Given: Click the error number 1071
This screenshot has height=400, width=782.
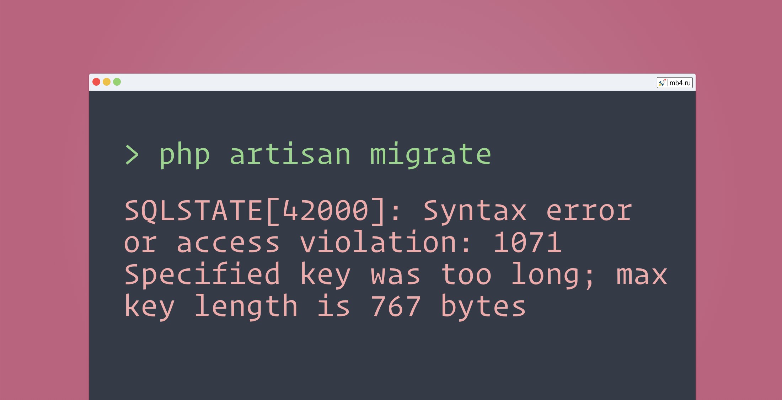Looking at the screenshot, I should click(x=527, y=242).
